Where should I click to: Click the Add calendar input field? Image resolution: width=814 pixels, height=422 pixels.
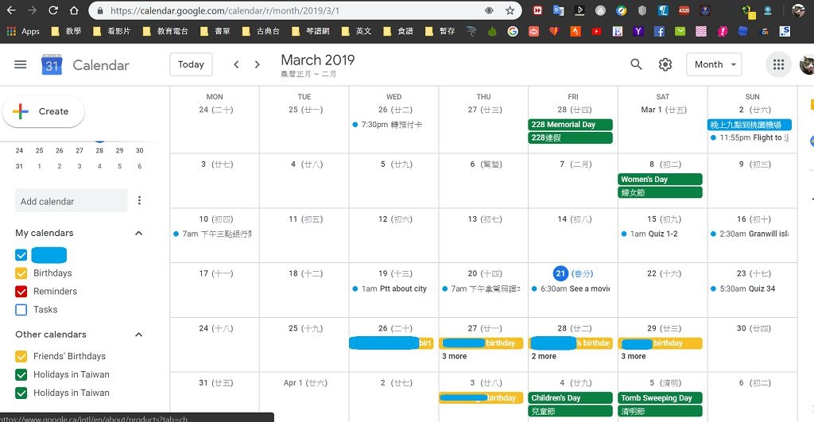pos(71,201)
